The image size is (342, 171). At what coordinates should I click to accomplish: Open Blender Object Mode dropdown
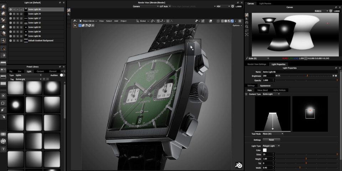click(x=88, y=21)
